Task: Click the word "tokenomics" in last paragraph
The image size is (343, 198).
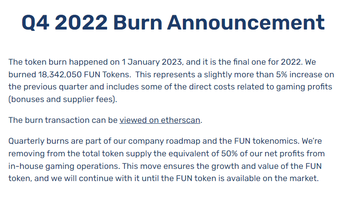Action: [275, 141]
